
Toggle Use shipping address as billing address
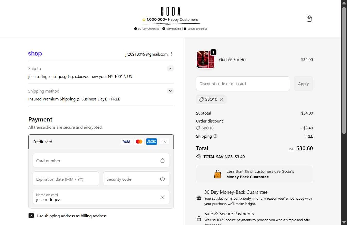pos(31,216)
